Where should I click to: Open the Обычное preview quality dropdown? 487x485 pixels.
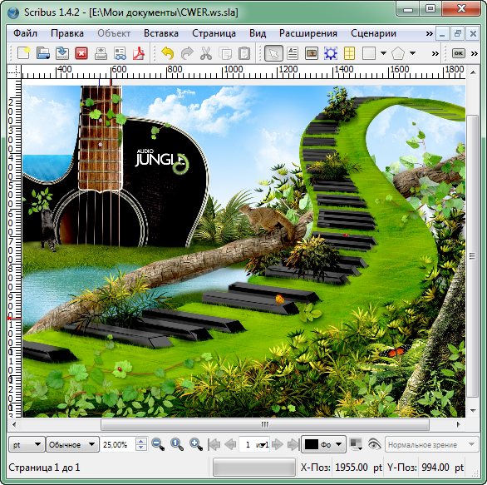(x=72, y=444)
